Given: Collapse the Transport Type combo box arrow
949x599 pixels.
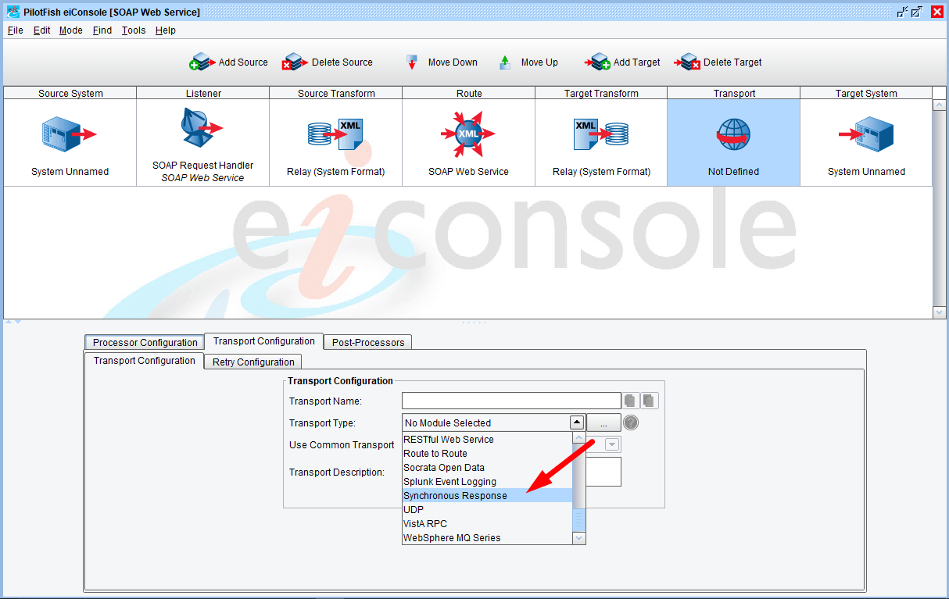Looking at the screenshot, I should (577, 423).
